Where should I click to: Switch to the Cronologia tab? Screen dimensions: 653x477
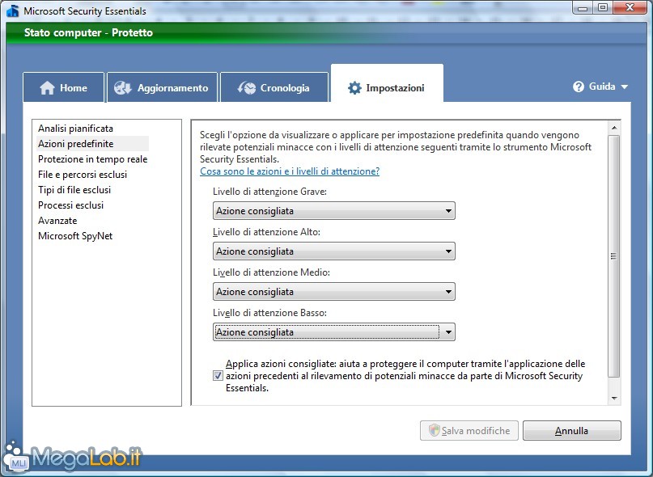[274, 87]
